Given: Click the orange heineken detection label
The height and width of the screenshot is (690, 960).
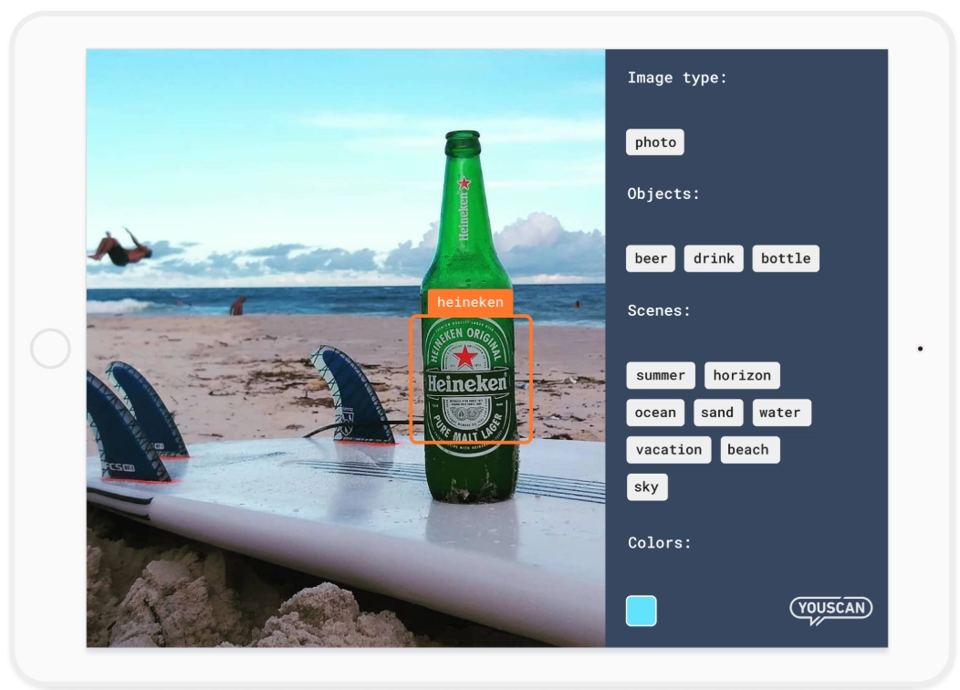Looking at the screenshot, I should [470, 302].
